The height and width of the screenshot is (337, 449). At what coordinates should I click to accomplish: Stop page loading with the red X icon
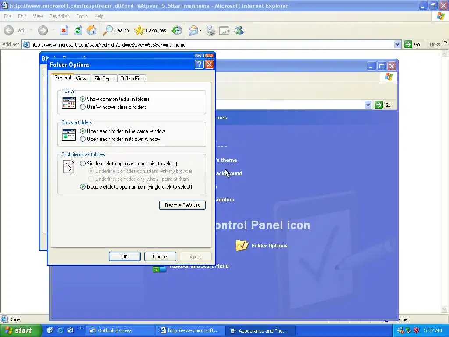click(64, 30)
